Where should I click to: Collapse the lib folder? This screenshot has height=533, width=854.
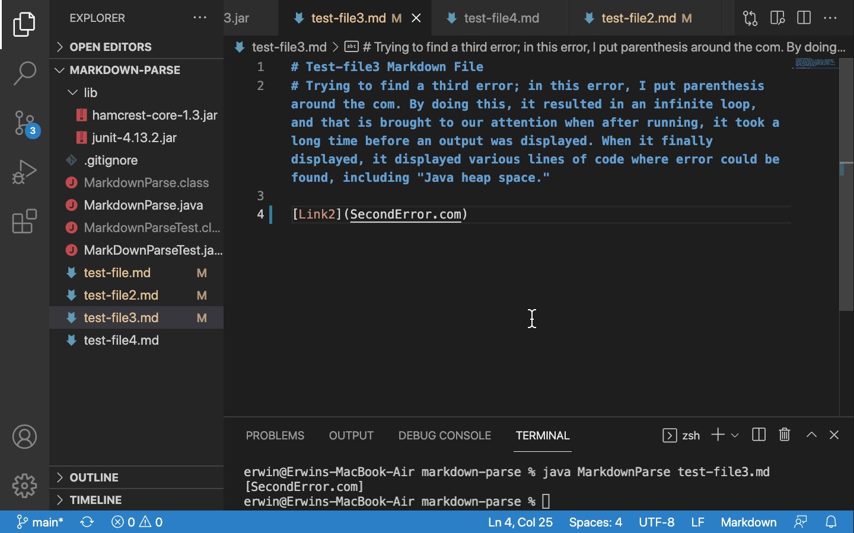136,92
